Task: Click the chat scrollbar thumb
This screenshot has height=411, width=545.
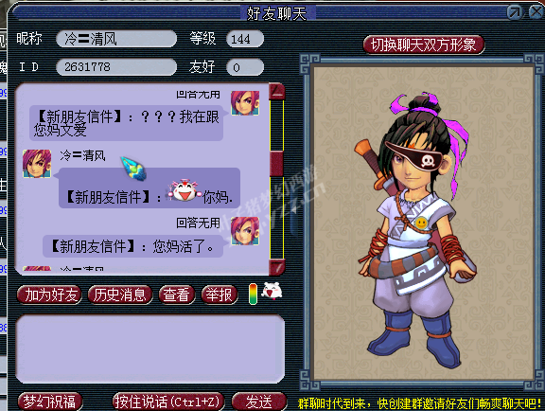Action: tap(276, 164)
